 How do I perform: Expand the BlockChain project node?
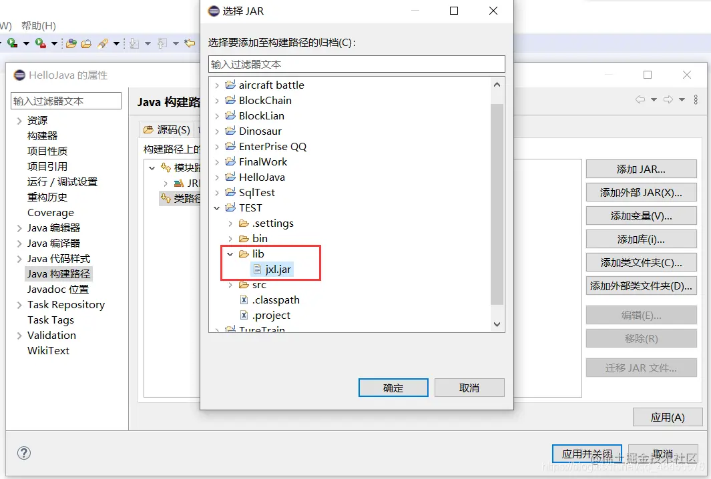click(x=217, y=101)
